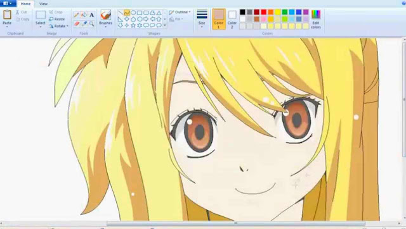Click the rectangular Select tool button
Screen dimensions: 406x229
[x=41, y=15]
